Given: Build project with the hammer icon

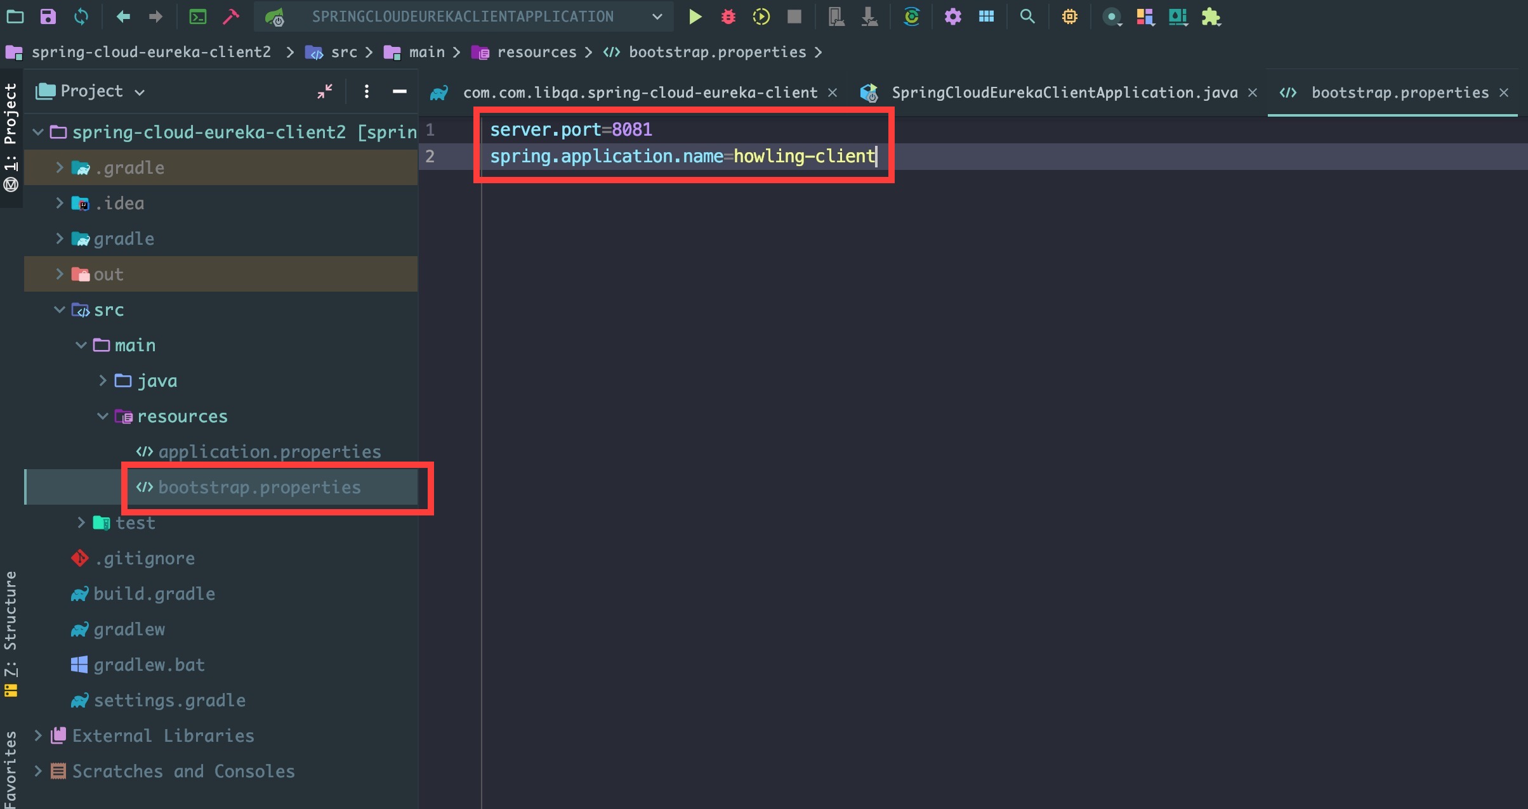Looking at the screenshot, I should click(231, 16).
